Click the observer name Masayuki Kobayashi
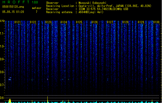The width and height of the screenshot is (162, 103). pyautogui.click(x=92, y=3)
